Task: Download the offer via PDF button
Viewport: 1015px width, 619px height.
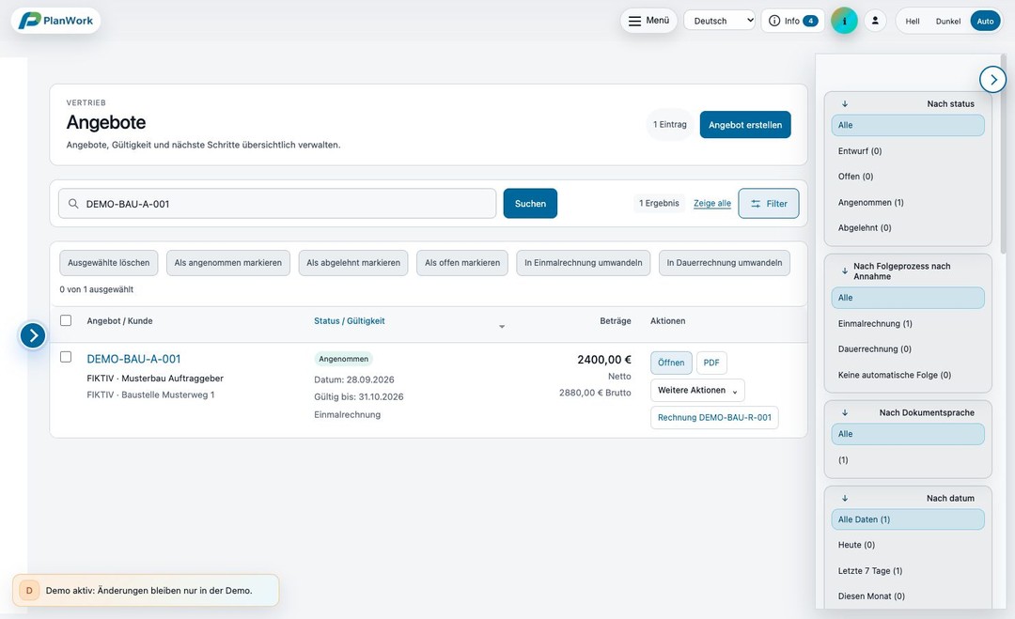Action: (711, 363)
